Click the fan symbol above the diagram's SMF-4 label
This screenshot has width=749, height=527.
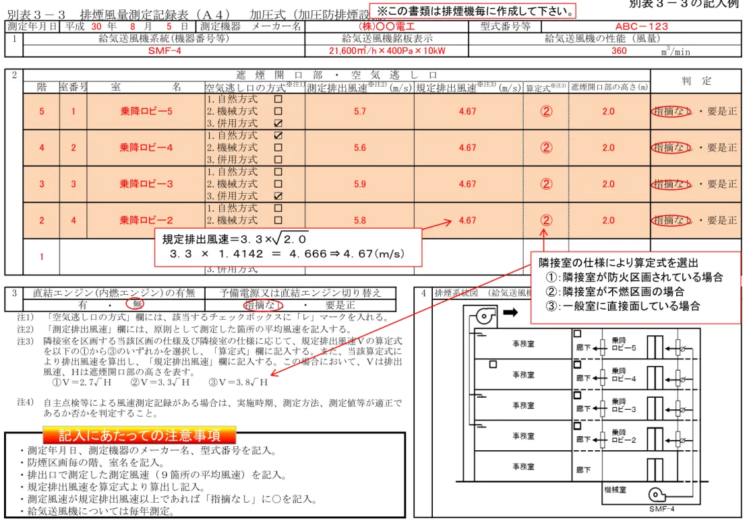tap(657, 495)
